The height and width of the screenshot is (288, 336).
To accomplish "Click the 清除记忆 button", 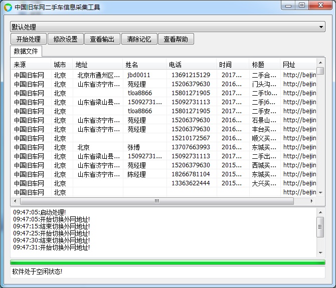I will pos(139,39).
